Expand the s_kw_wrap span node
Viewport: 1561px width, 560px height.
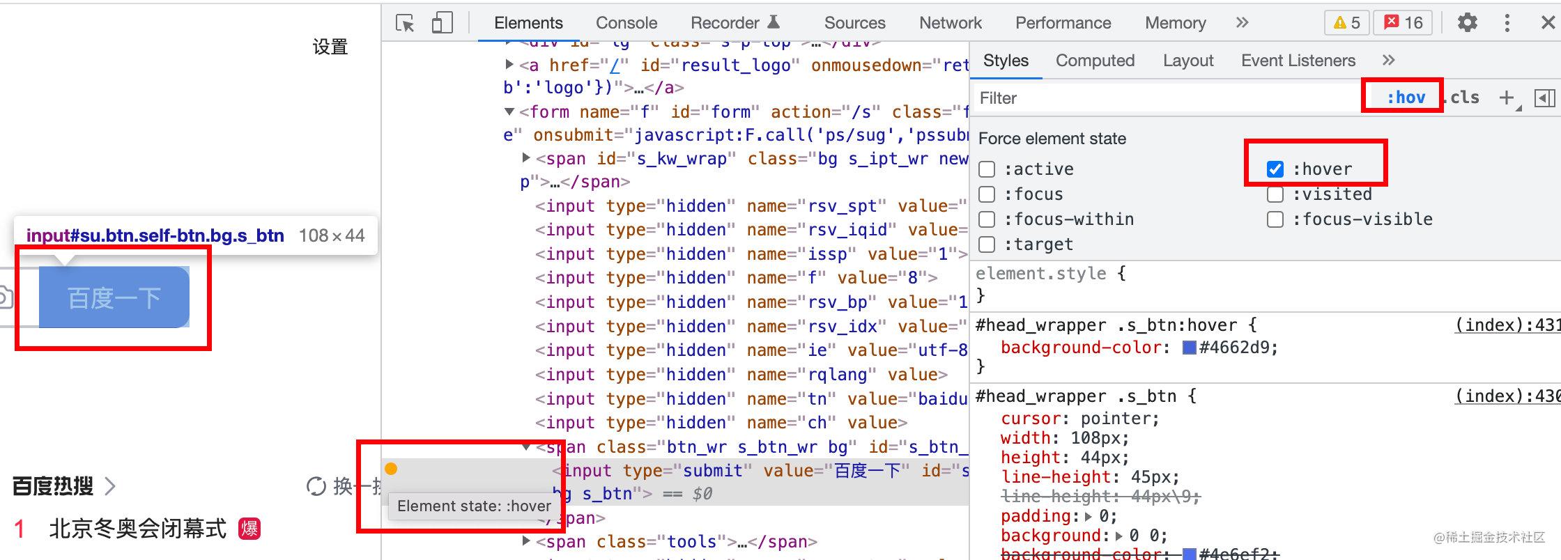[526, 158]
